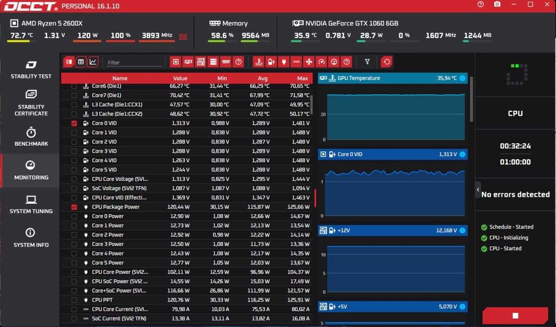
Task: Sort table by Min column header
Action: click(222, 78)
